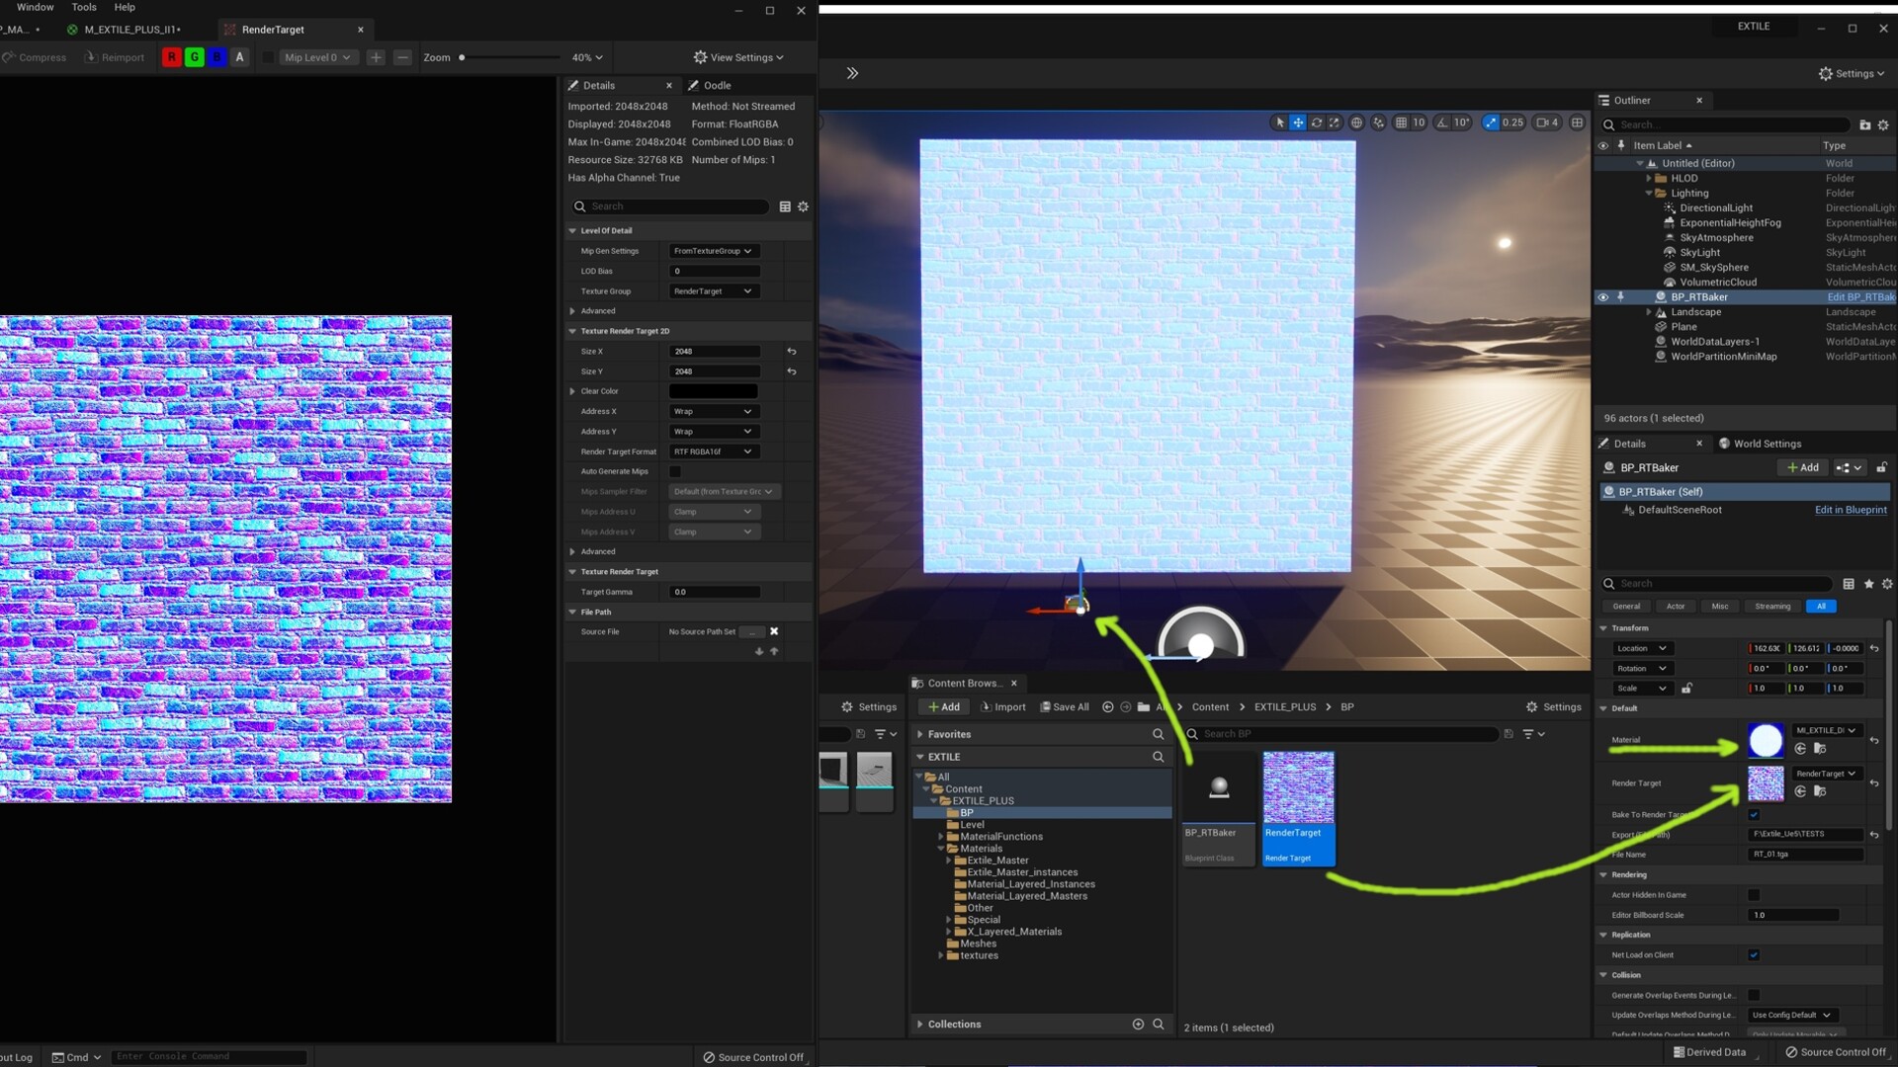Toggle Red channel in texture editor
Screen dimensions: 1898x1067
pos(172,57)
